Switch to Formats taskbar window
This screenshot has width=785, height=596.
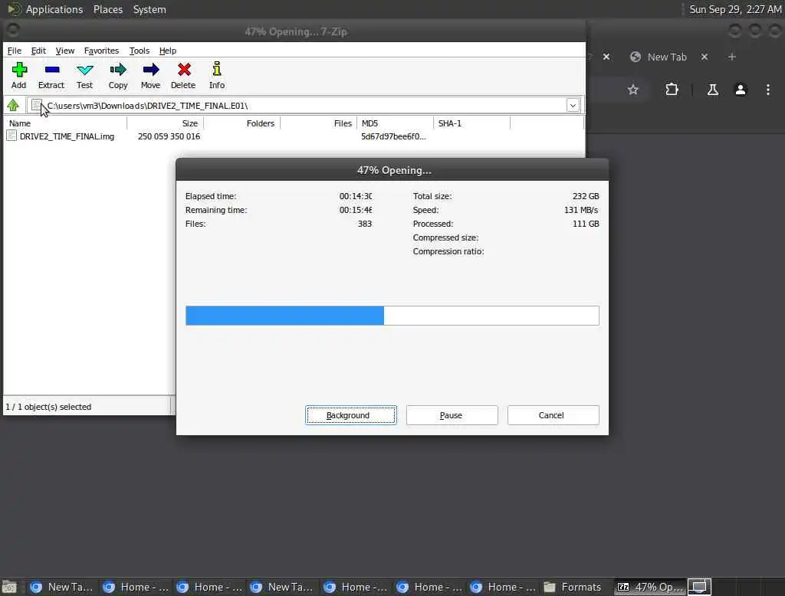[x=573, y=587]
